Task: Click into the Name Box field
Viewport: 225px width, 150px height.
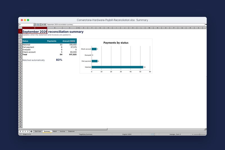Action: [26, 24]
